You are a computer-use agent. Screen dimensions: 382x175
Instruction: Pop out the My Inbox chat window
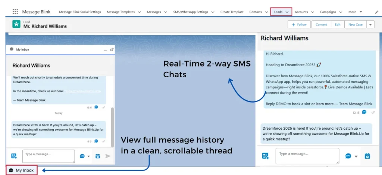[x=112, y=49]
